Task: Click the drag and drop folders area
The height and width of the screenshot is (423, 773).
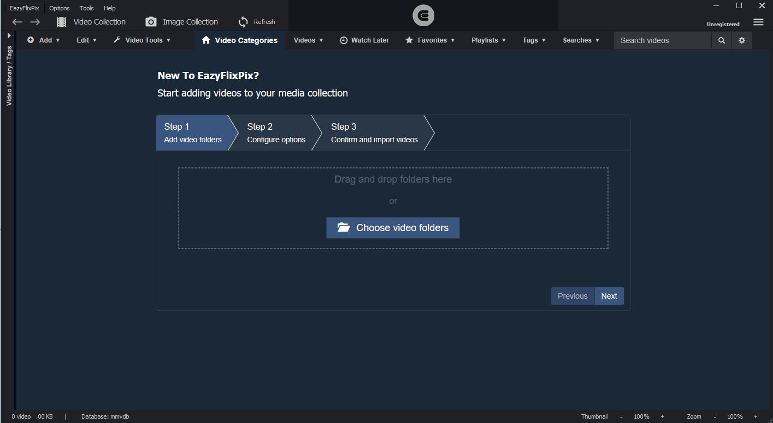Action: [x=393, y=208]
